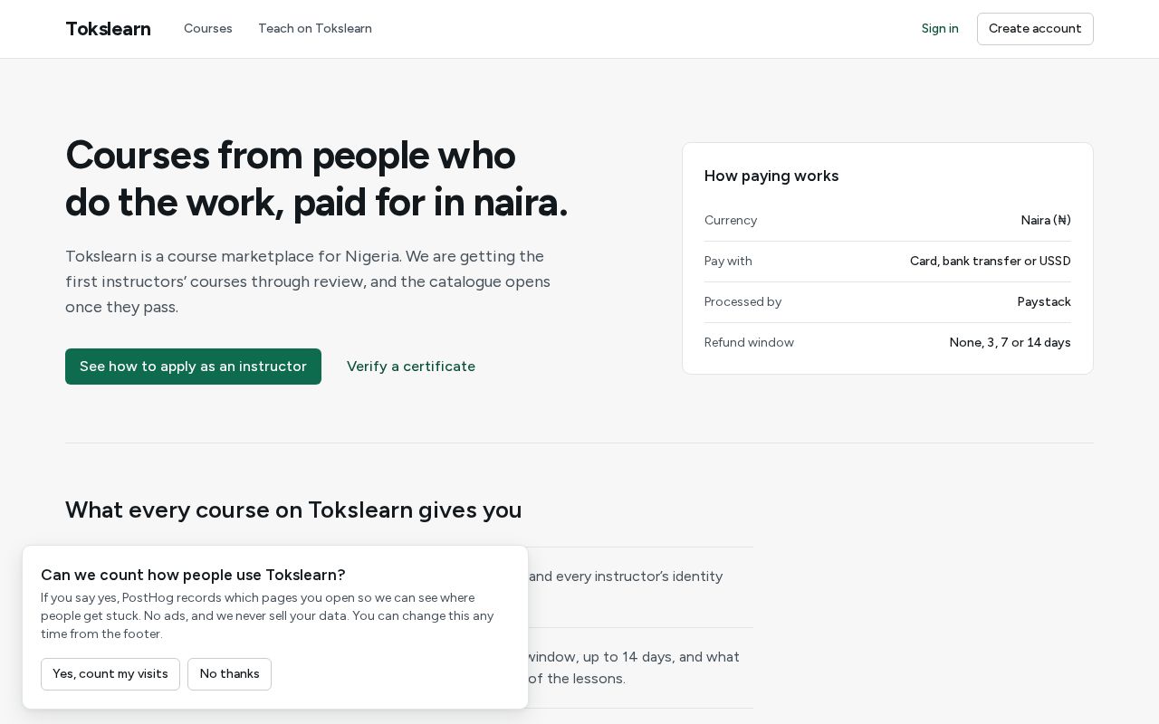Image resolution: width=1159 pixels, height=724 pixels.
Task: Click 'Card, bank transfer or USSD' value
Action: pos(991,262)
